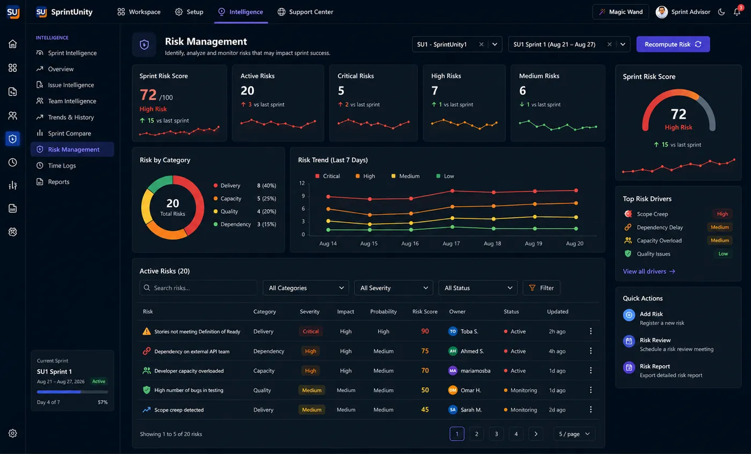Select the shield intelligence icon in left rail

coord(12,138)
